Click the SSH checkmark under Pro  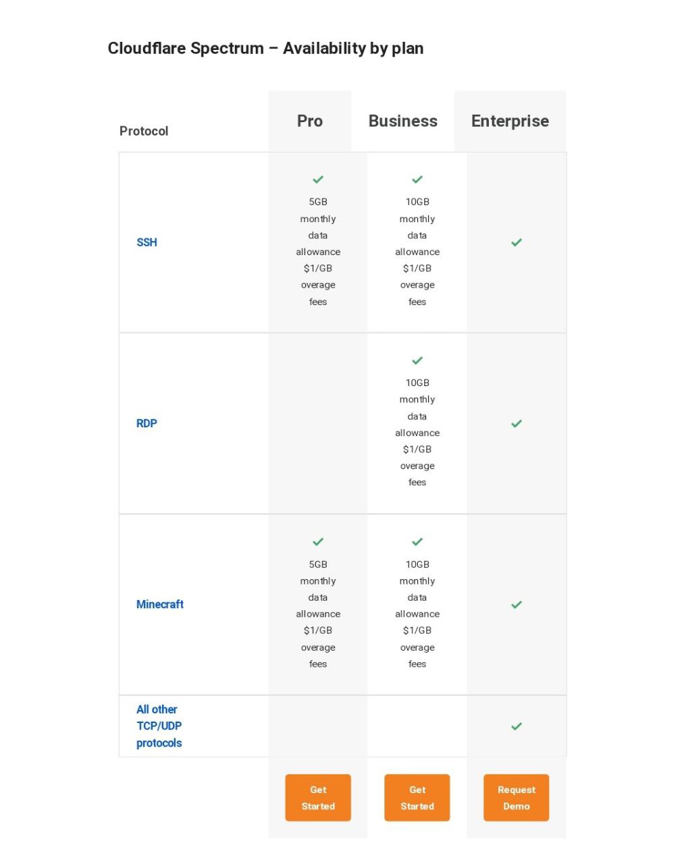[318, 180]
